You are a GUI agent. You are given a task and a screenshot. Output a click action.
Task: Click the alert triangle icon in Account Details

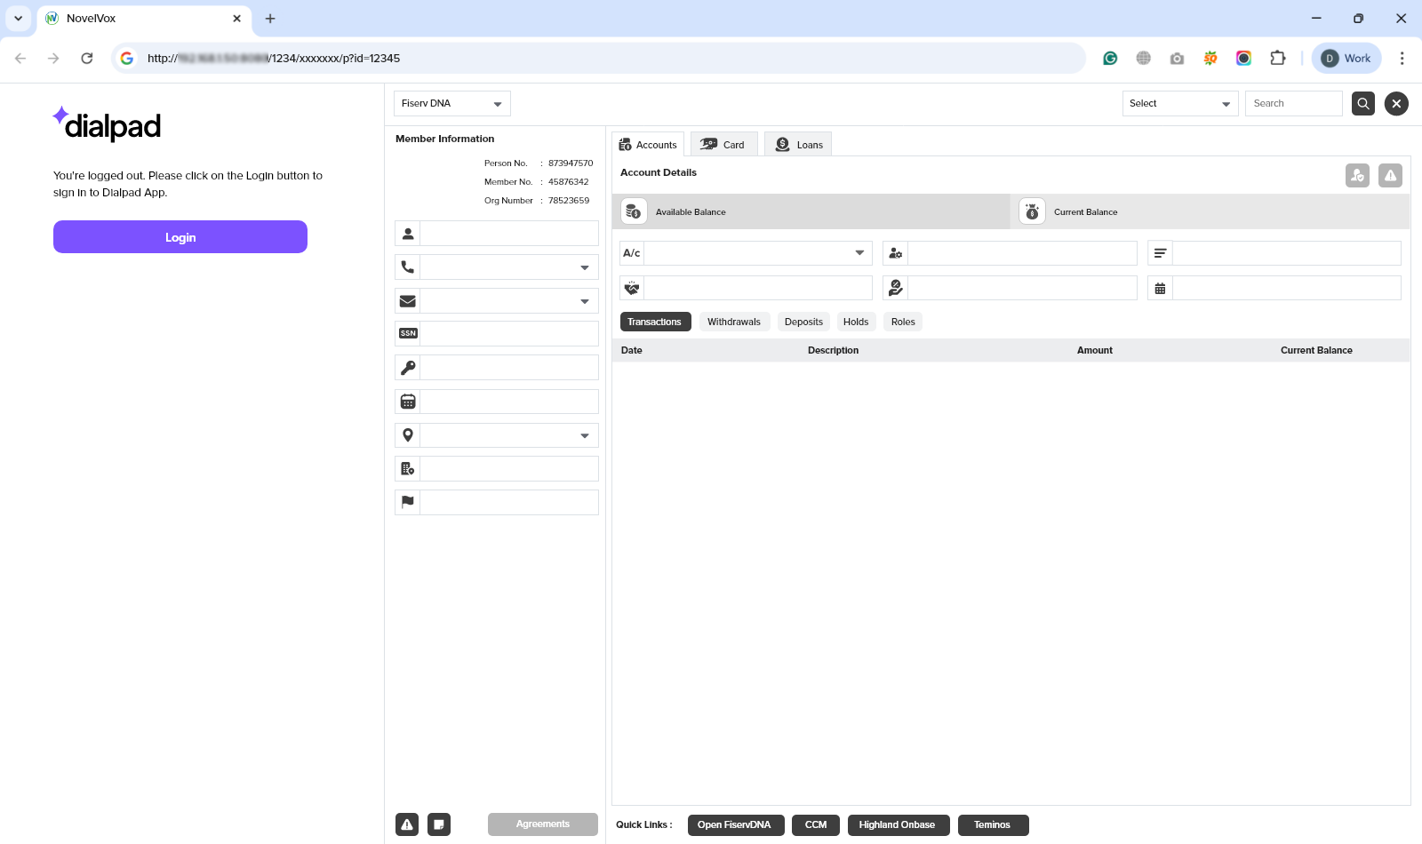pos(1390,176)
